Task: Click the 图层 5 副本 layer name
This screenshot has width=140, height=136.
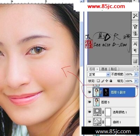Action: [x=118, y=92]
